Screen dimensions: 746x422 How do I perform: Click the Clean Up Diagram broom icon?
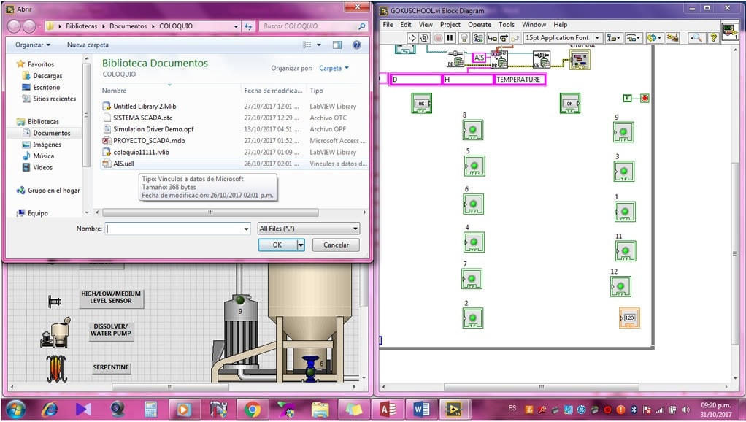[x=673, y=38]
